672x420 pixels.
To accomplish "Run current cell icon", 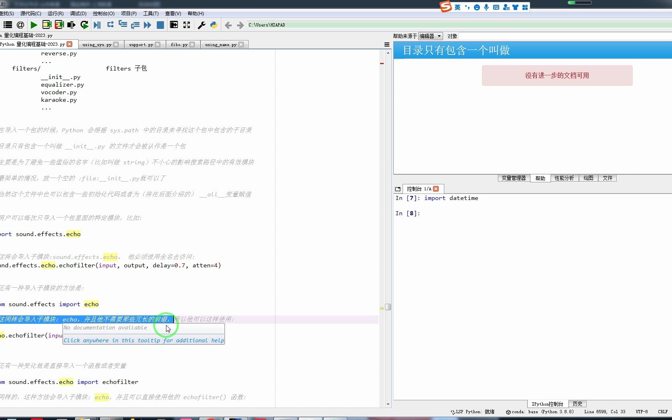I will click(47, 25).
